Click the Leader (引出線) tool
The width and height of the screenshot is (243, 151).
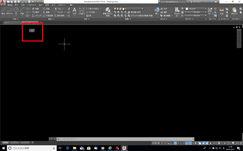coord(91,12)
